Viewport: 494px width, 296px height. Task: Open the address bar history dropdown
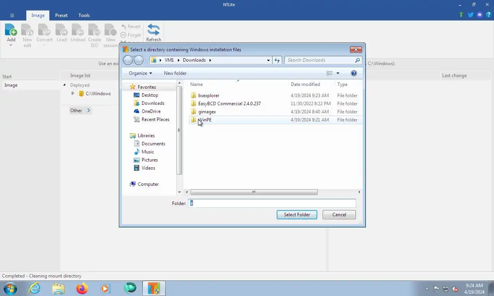click(268, 60)
